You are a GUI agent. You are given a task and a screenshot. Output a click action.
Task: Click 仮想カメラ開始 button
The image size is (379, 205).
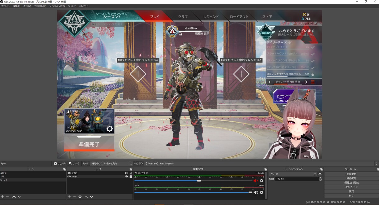coord(351,183)
